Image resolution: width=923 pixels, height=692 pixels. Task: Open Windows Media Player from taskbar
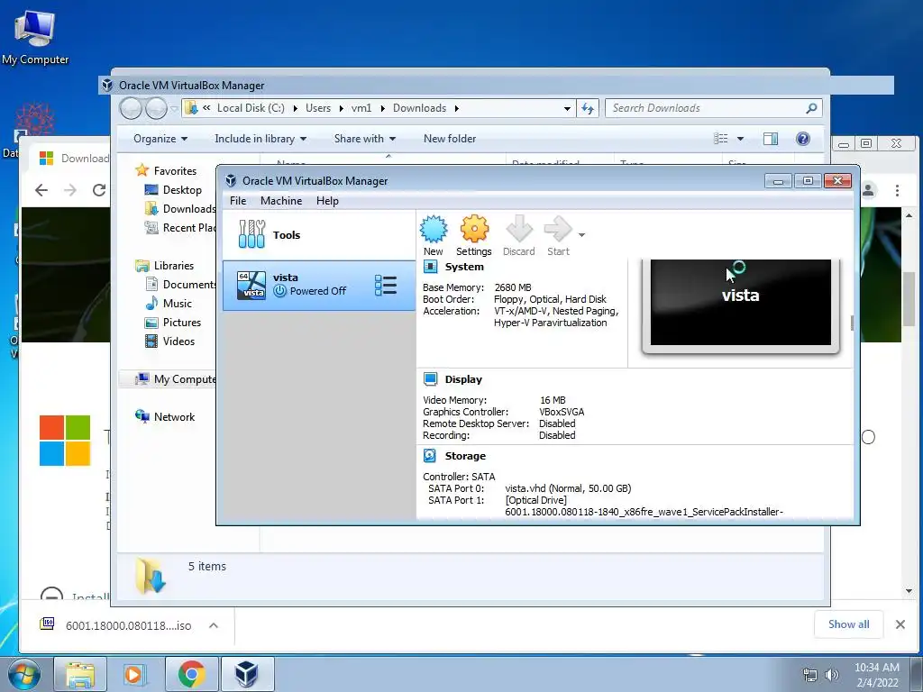click(133, 674)
